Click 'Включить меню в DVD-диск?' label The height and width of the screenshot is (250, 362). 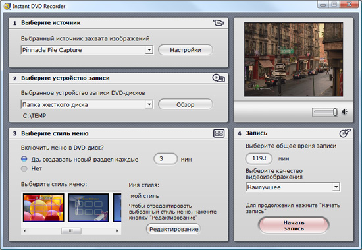click(63, 148)
